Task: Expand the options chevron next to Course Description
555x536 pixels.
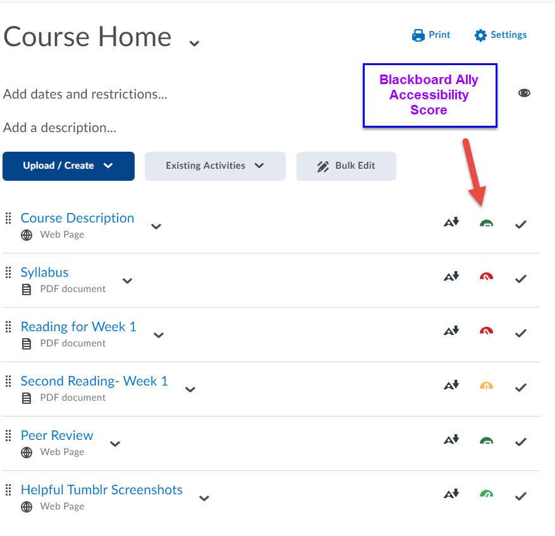Action: pos(156,226)
